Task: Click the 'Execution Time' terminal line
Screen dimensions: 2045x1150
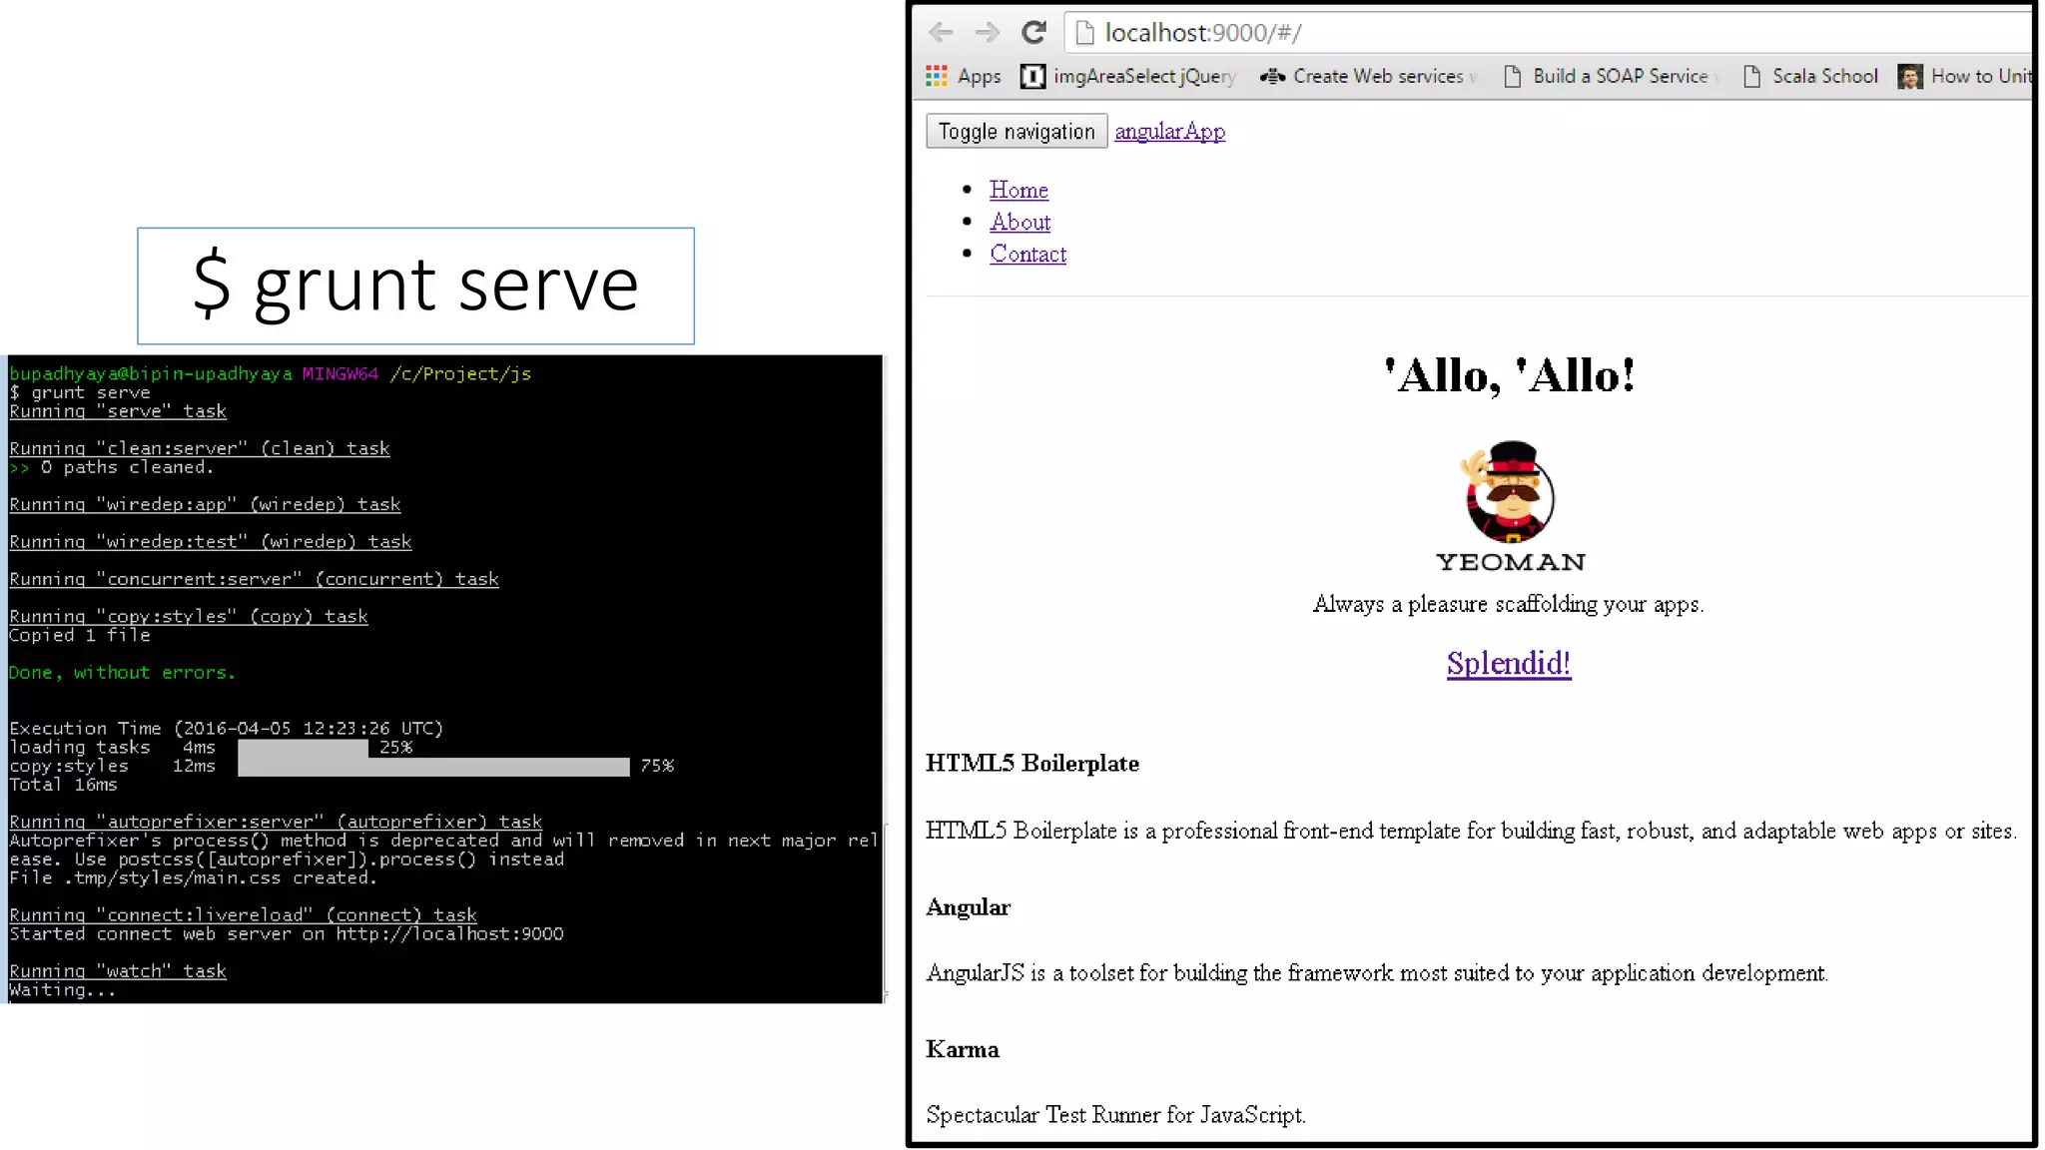Action: point(226,729)
